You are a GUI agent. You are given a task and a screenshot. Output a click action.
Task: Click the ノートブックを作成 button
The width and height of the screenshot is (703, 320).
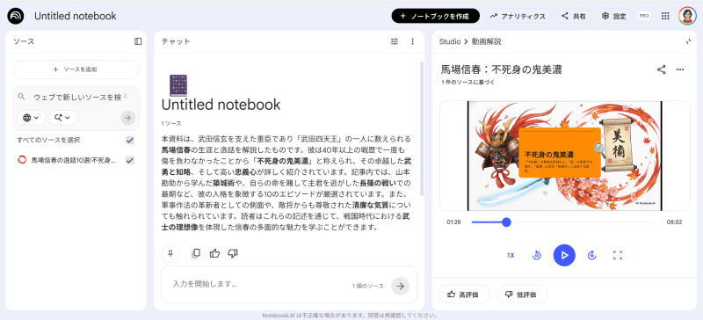click(435, 16)
